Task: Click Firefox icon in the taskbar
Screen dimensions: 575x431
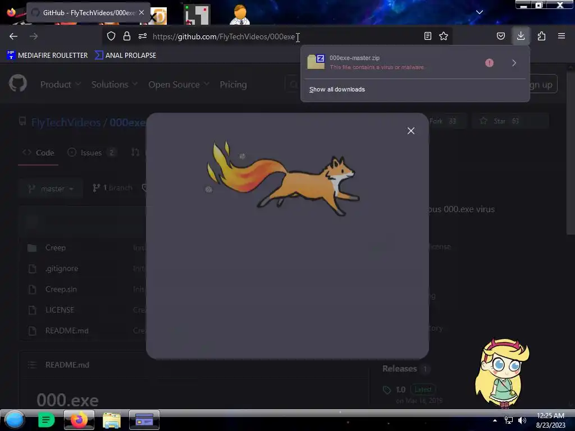Action: point(79,420)
